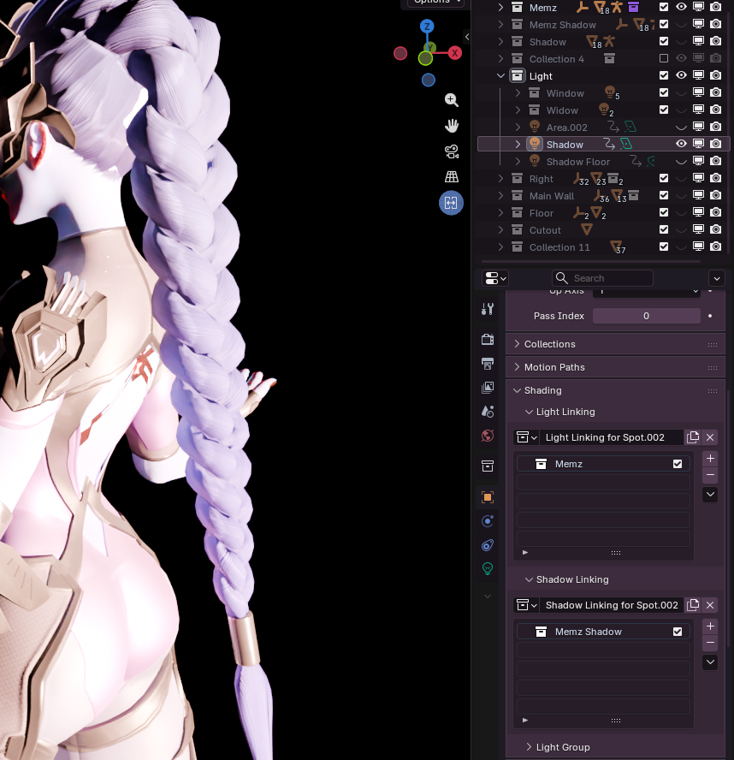
Task: Expand the Window collection in outliner
Action: coord(518,93)
